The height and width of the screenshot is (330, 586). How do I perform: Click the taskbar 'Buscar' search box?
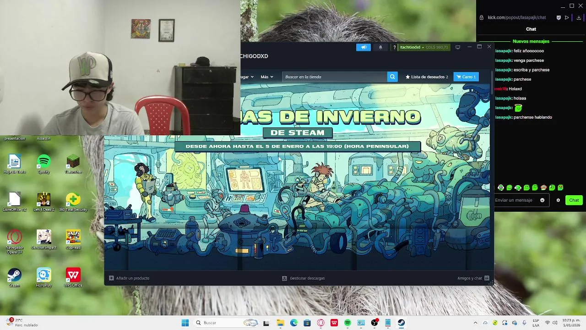coord(226,323)
